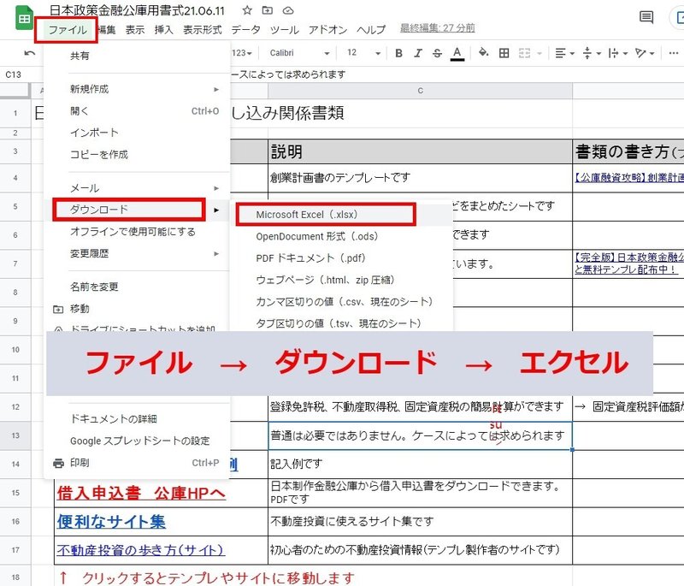Toggle bold formatting

tap(398, 53)
